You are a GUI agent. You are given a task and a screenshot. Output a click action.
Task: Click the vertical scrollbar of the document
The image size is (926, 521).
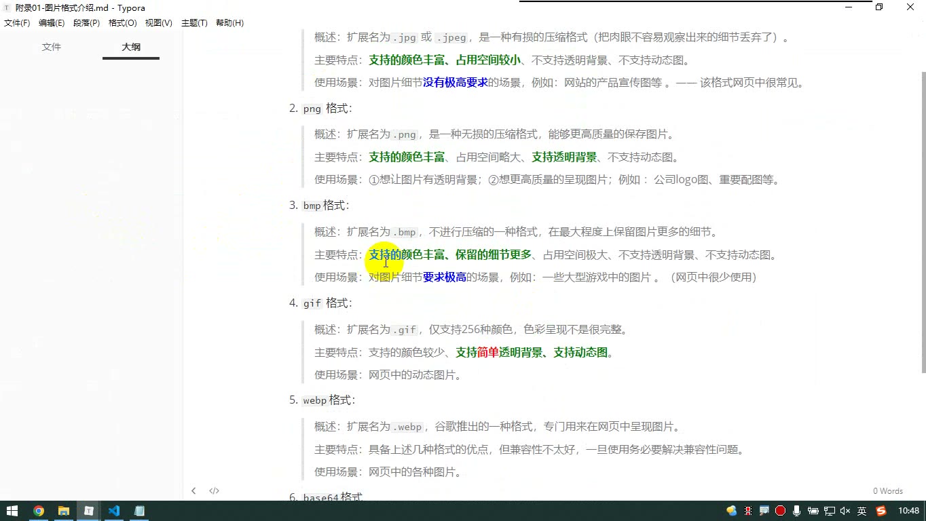click(923, 223)
